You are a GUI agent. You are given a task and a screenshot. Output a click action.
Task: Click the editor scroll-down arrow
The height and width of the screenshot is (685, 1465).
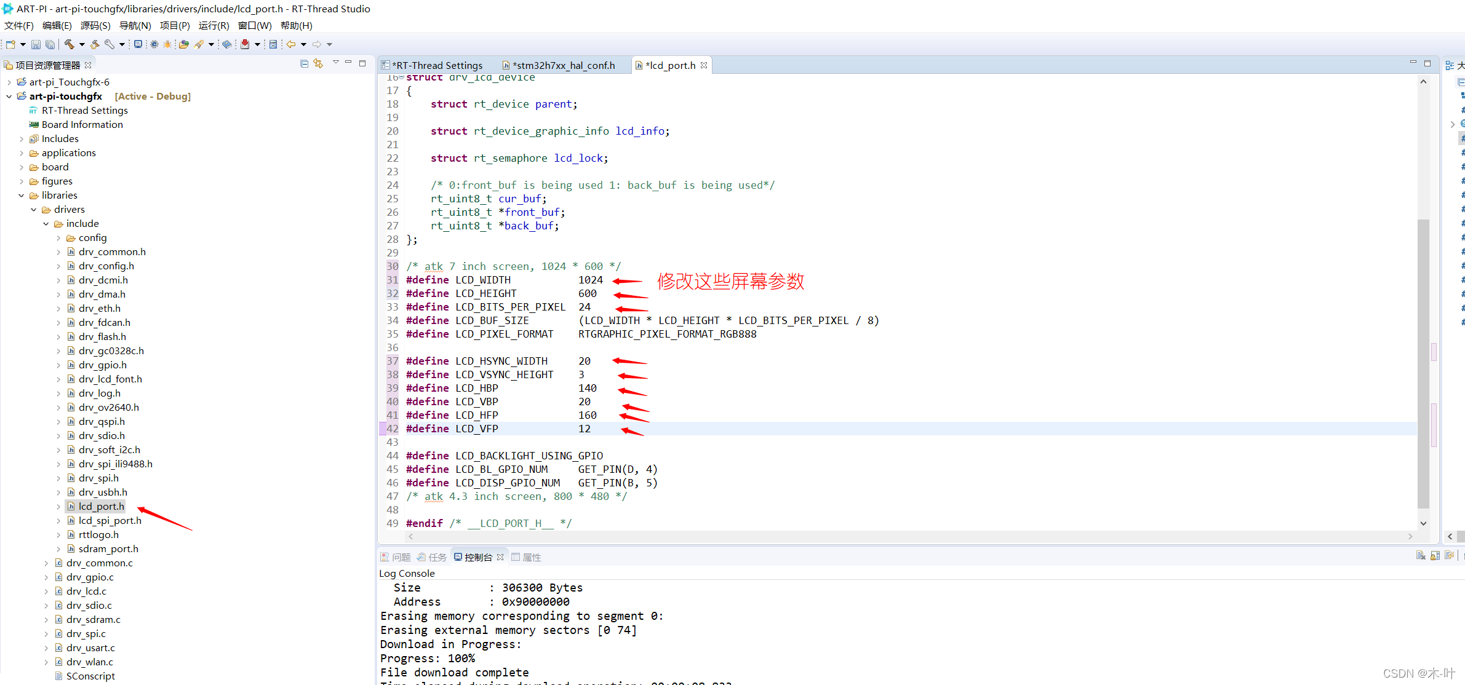tap(1423, 523)
